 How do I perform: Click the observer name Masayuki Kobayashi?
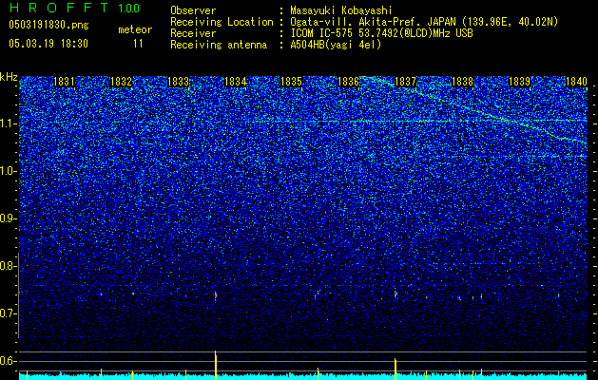click(341, 10)
